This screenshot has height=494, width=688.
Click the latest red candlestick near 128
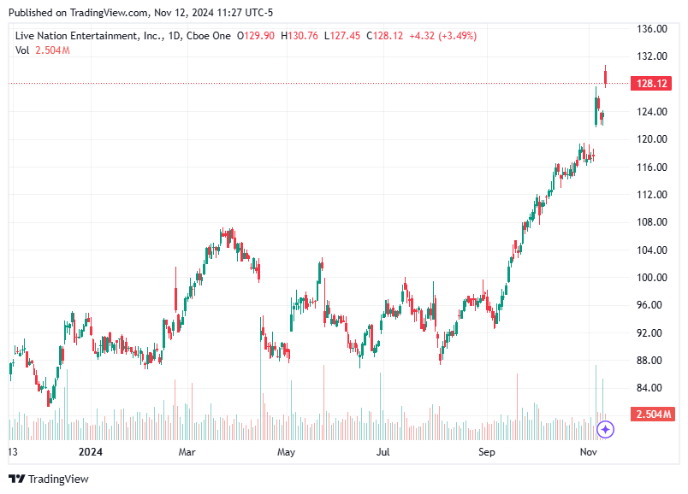tap(606, 77)
